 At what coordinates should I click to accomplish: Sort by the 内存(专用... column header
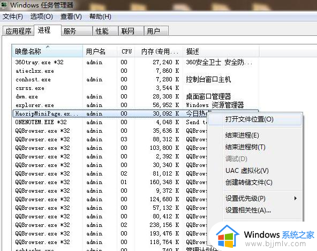(159, 51)
